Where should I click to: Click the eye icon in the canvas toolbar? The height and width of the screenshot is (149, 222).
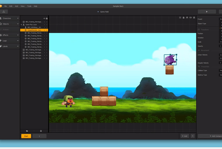point(191,17)
